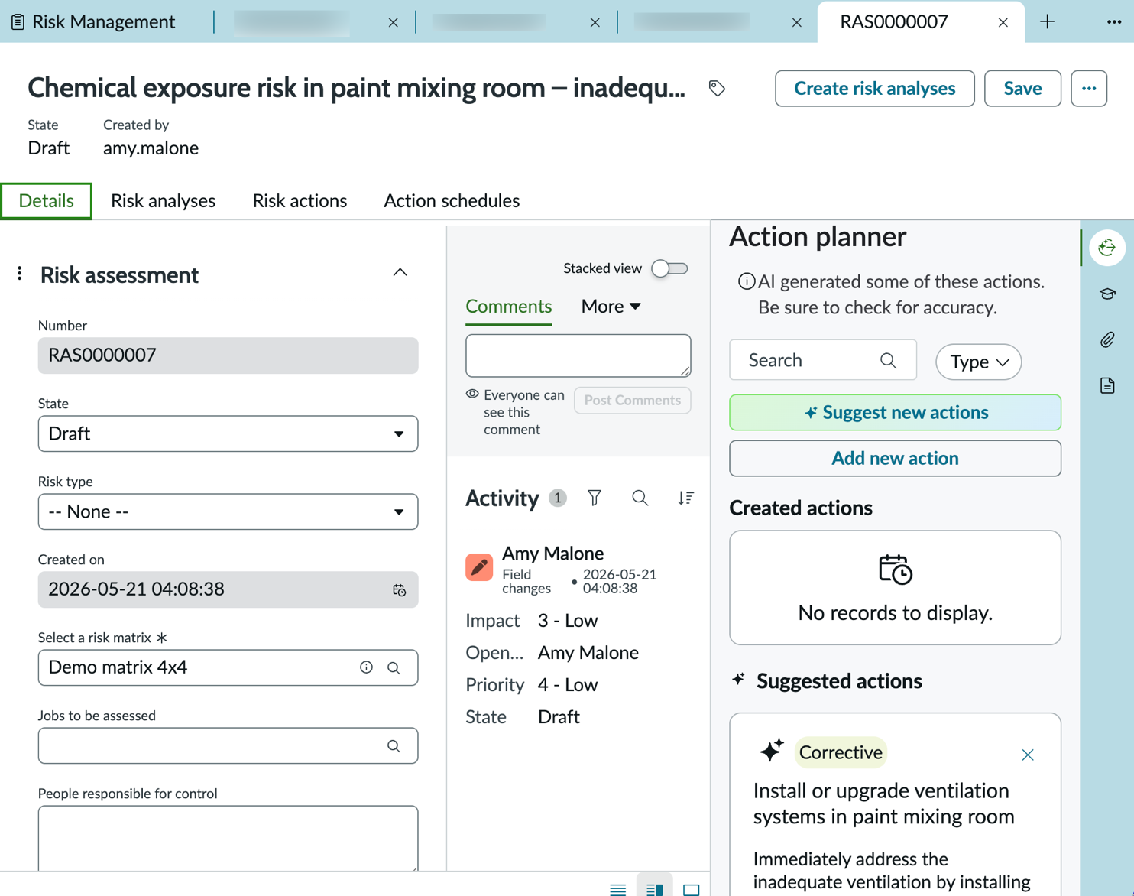
Task: Open the attachments paperclip icon
Action: tap(1107, 339)
